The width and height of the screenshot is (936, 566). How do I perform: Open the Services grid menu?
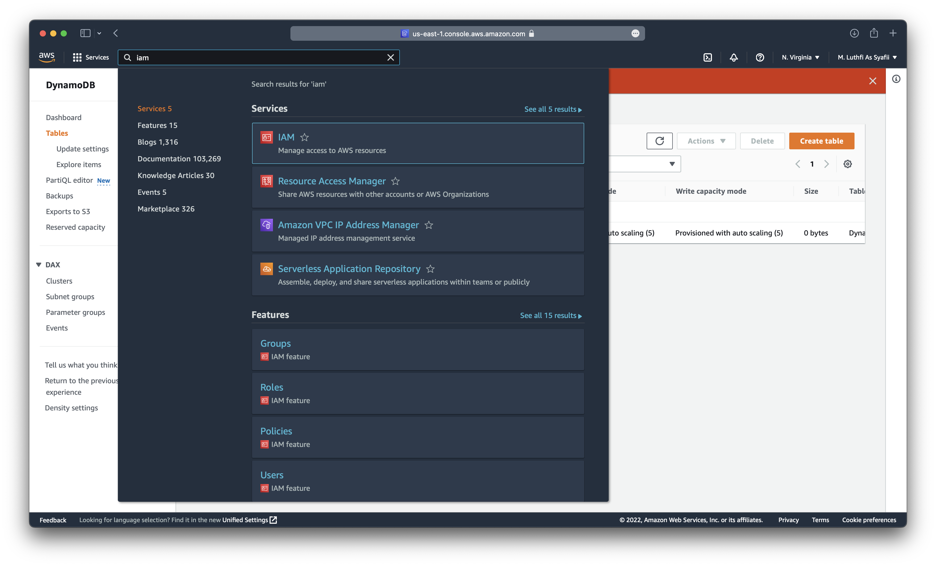coord(91,57)
